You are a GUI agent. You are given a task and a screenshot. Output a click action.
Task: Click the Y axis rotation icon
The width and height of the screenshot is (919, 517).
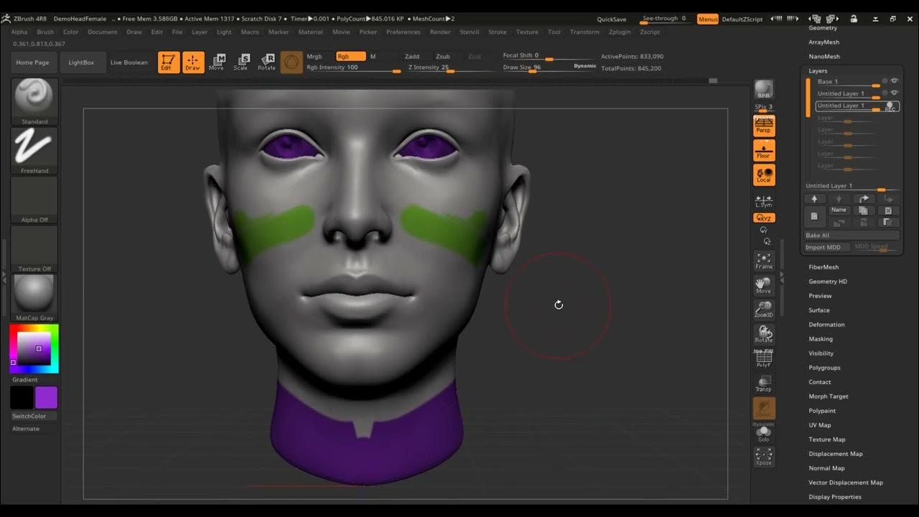coord(764,230)
